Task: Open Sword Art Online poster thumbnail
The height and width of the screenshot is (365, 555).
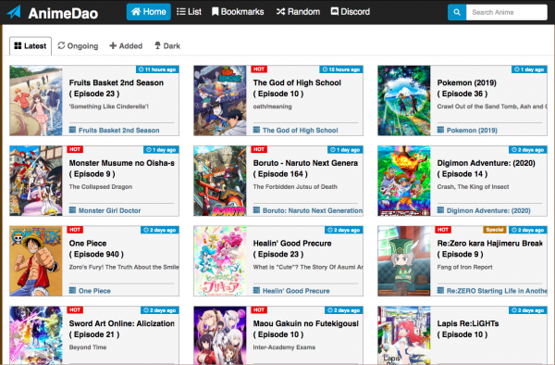Action: pyautogui.click(x=36, y=335)
